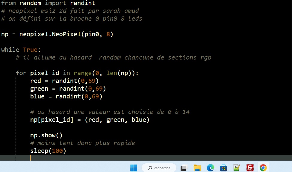Click the comment '# moins lent donc plus rapide'
The width and height of the screenshot is (292, 172).
83,143
